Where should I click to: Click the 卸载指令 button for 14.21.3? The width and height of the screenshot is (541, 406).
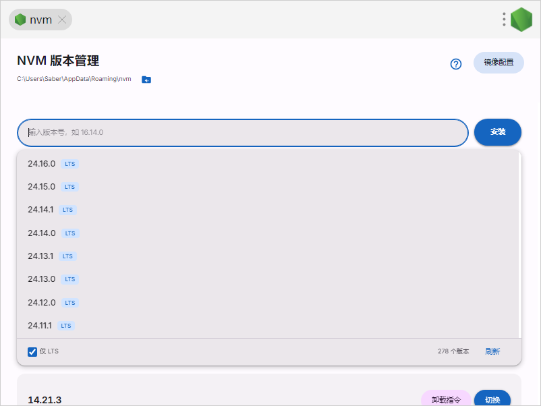pos(446,399)
